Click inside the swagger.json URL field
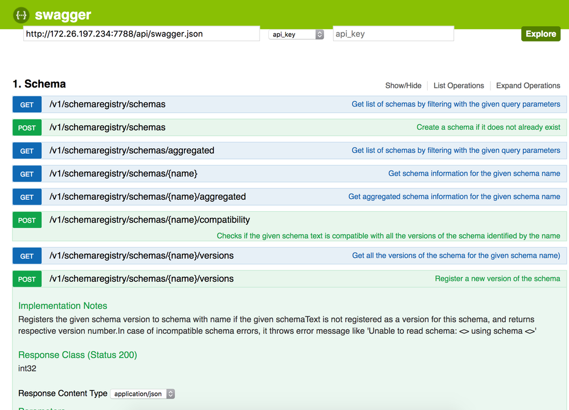This screenshot has width=569, height=410. click(x=141, y=34)
